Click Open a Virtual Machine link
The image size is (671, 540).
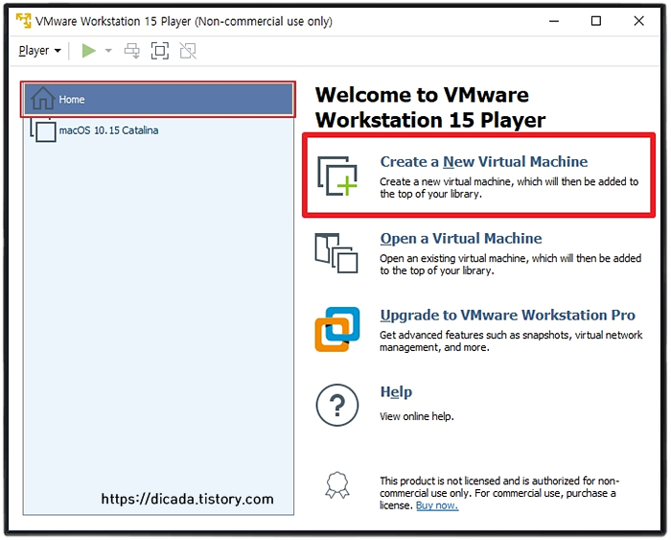(461, 238)
